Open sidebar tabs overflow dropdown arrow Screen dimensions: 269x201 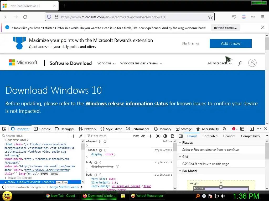click(267, 136)
